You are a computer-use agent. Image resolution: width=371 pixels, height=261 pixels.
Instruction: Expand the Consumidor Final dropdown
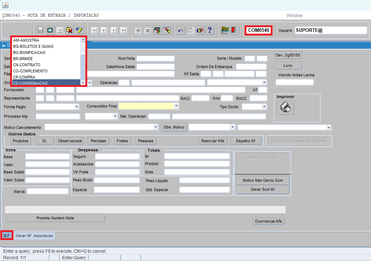point(176,106)
